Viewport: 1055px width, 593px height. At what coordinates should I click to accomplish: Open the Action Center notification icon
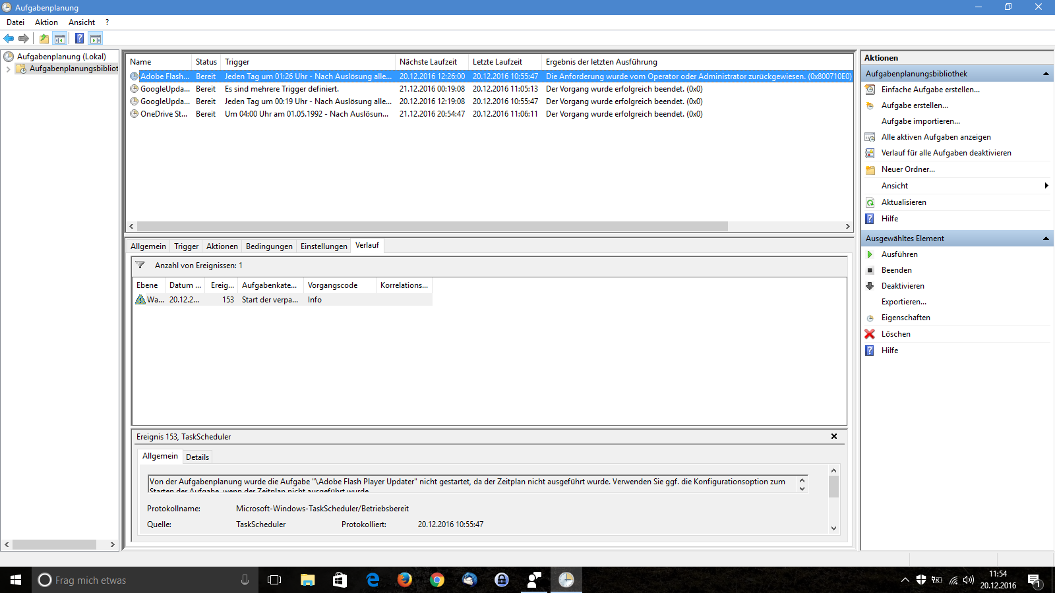click(x=1034, y=580)
